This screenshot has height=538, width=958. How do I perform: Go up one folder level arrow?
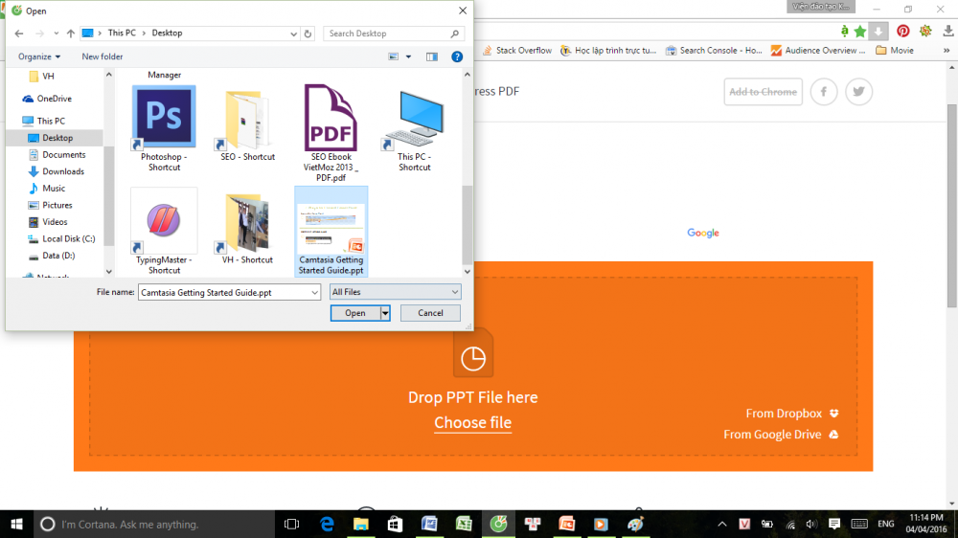tap(71, 34)
